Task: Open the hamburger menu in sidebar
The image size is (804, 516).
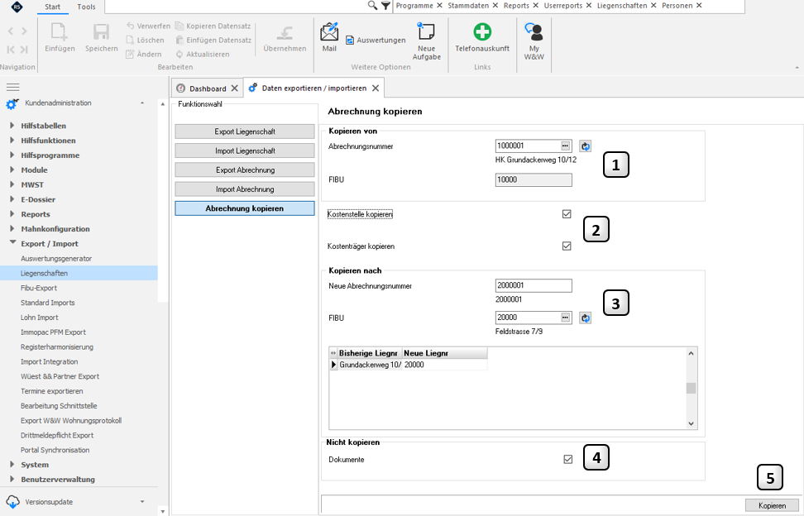Action: (x=12, y=87)
